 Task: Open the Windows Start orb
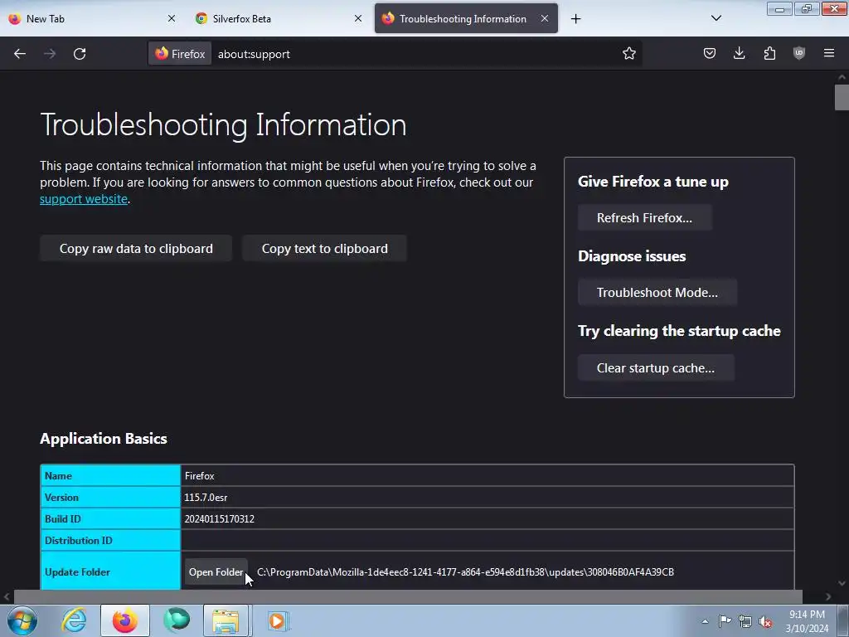click(22, 620)
